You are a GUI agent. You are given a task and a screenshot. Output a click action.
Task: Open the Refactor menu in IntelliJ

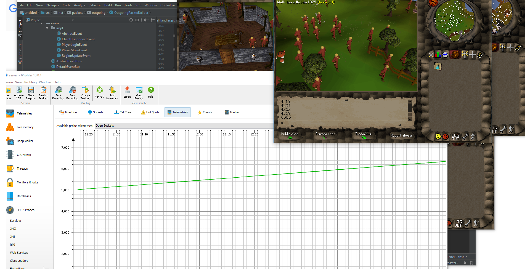coord(95,5)
